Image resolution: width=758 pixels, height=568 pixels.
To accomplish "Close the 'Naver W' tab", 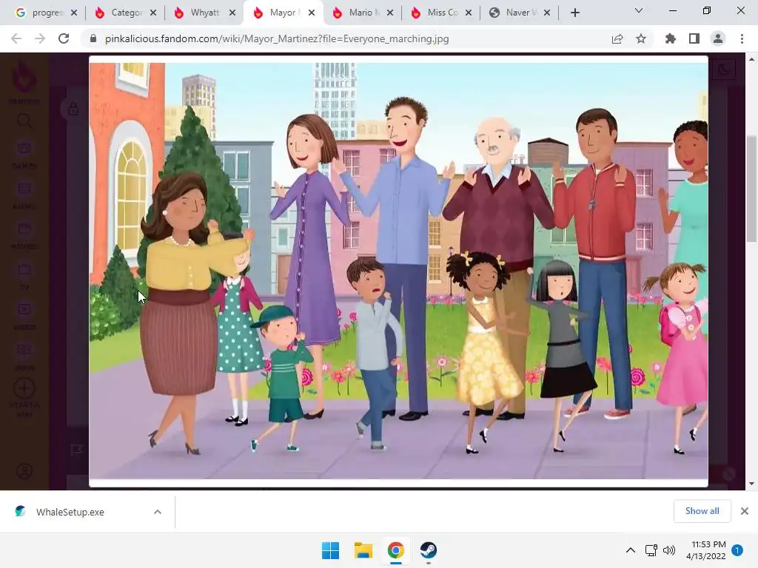I will pos(547,13).
